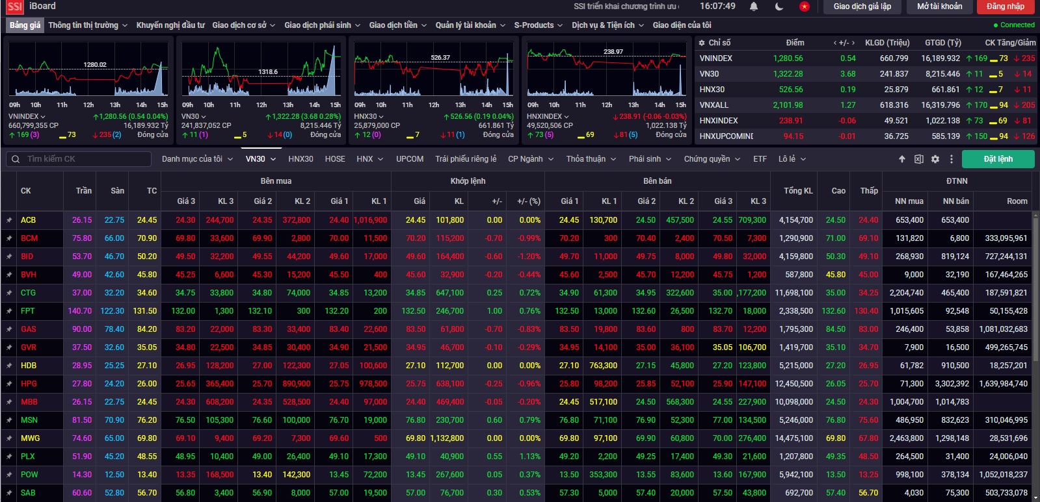Expand the Giao dịch tiền menu

click(x=397, y=25)
